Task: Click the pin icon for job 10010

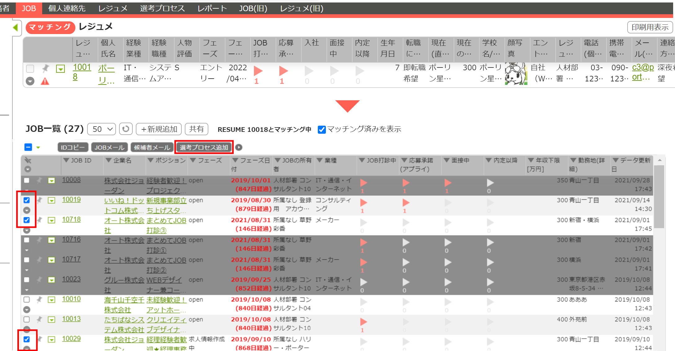Action: [39, 299]
